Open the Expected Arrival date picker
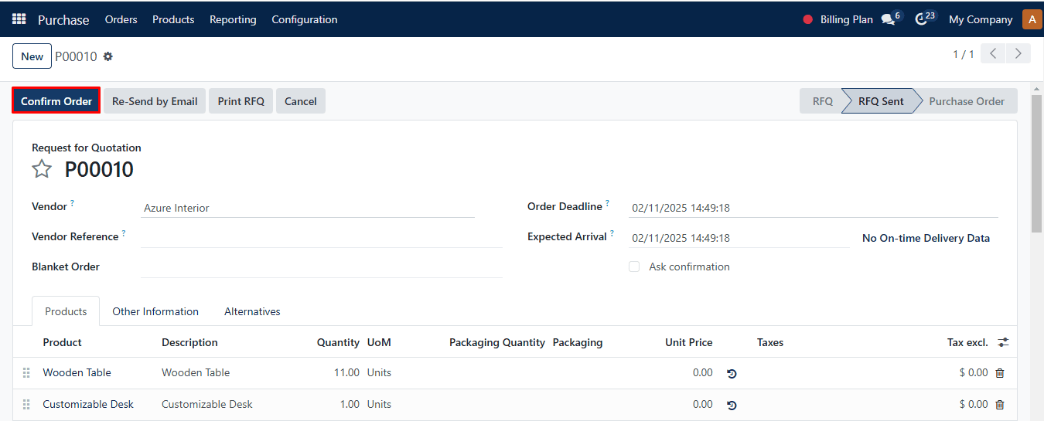The width and height of the screenshot is (1044, 421). (x=739, y=238)
